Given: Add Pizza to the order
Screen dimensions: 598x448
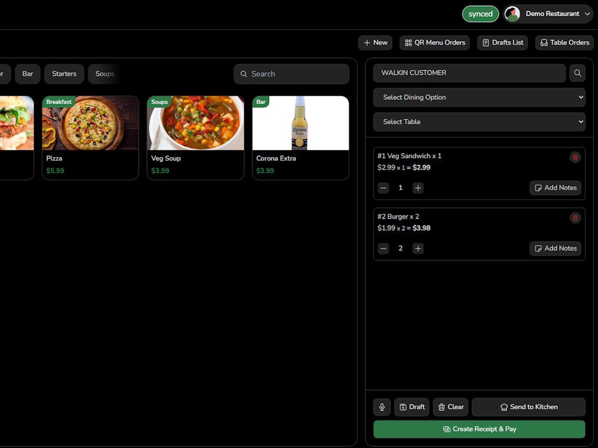Looking at the screenshot, I should point(90,138).
